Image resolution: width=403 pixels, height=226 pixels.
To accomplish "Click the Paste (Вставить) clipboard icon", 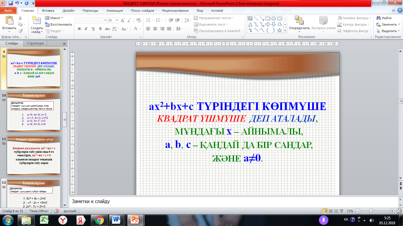I will tap(9, 21).
